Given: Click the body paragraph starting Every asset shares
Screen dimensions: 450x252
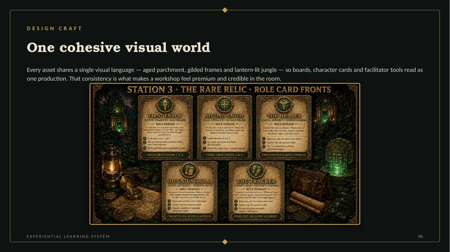Looking at the screenshot, I should (225, 74).
